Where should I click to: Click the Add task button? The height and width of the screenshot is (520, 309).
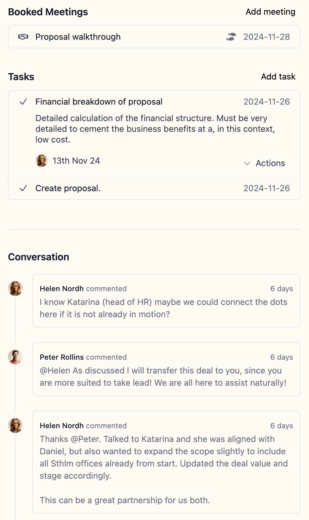coord(278,77)
